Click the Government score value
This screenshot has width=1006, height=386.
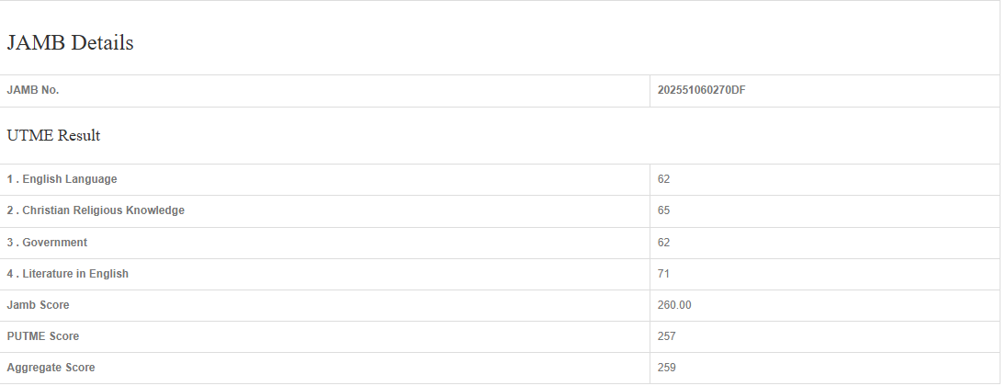[664, 243]
